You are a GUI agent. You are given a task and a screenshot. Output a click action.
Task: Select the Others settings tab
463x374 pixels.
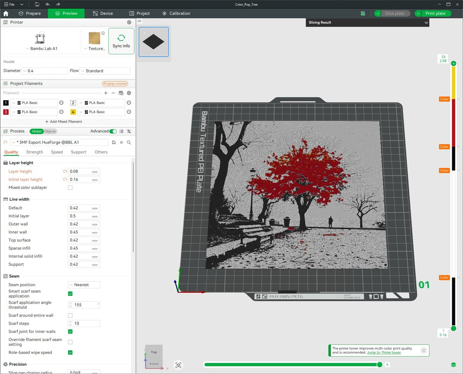click(101, 152)
